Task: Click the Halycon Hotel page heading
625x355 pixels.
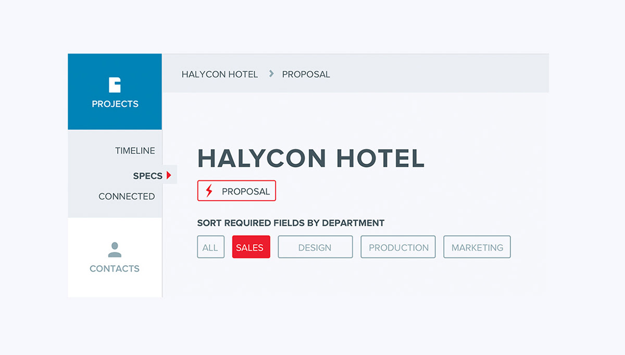Action: [x=311, y=158]
